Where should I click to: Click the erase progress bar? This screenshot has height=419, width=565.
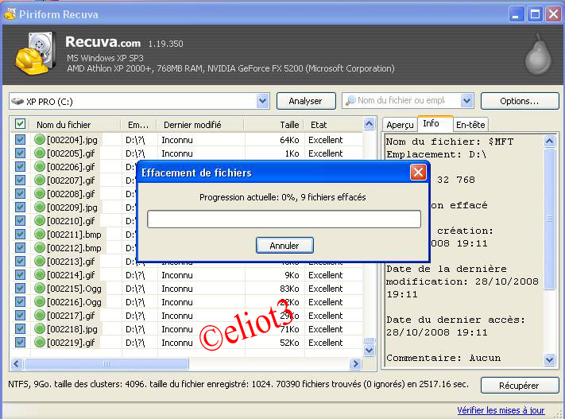point(284,219)
